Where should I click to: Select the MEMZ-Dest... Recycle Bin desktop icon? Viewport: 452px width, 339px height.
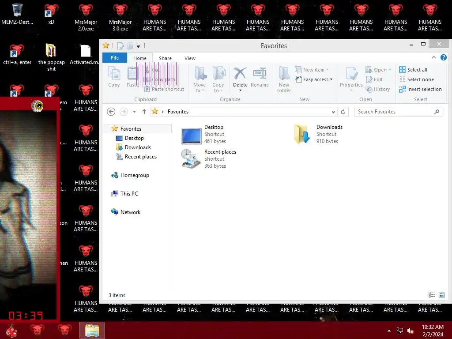pos(17,15)
